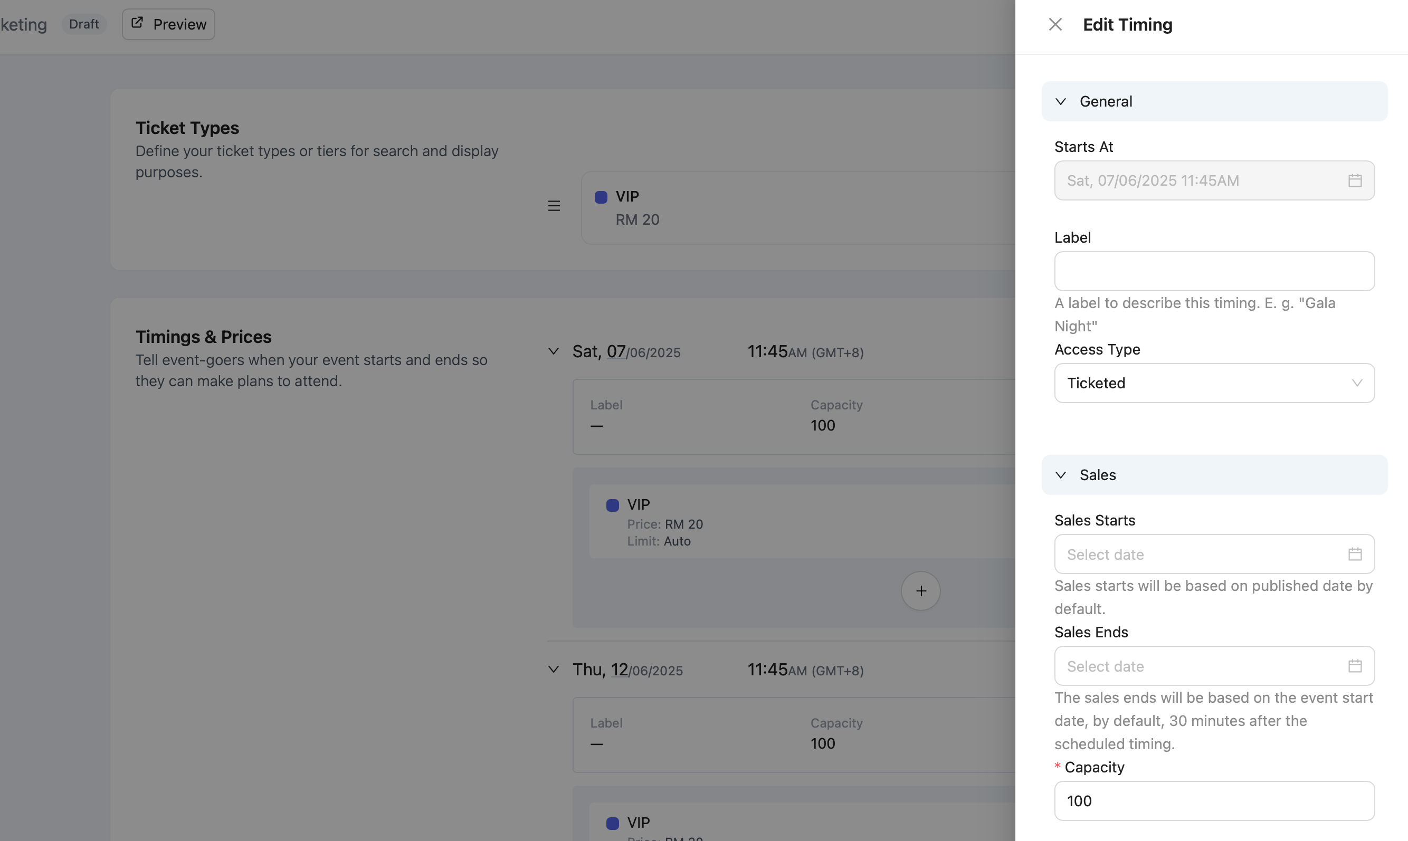Click into the Label text field
This screenshot has width=1408, height=841.
pos(1214,271)
